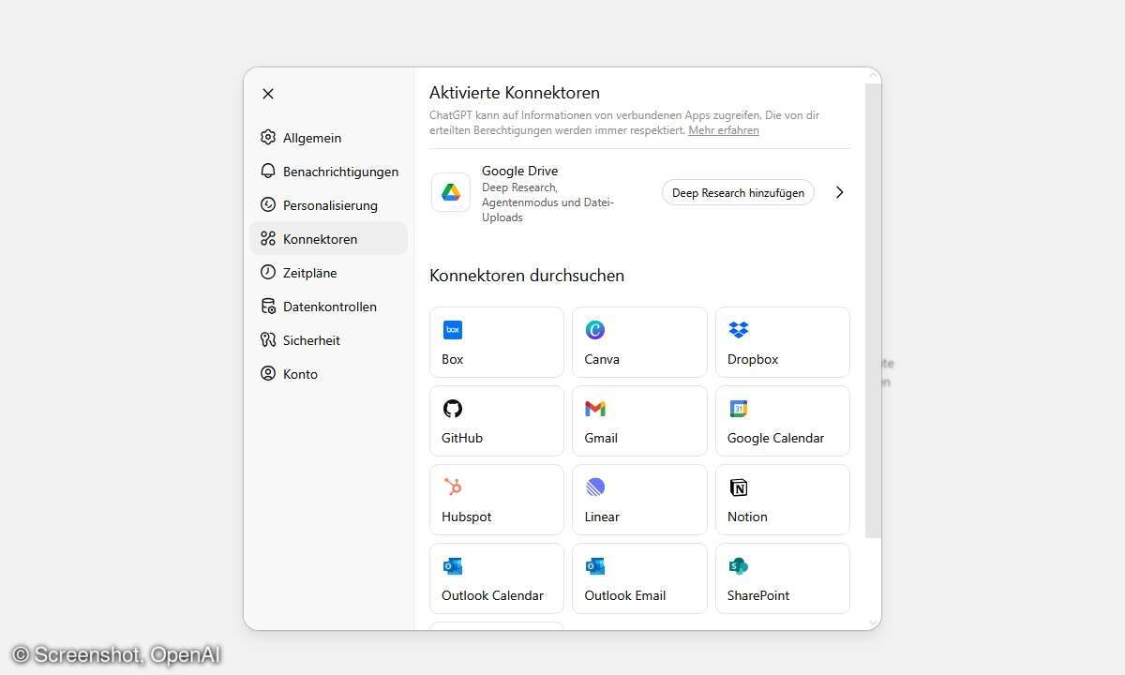Choose the Outlook Email label text

625,595
